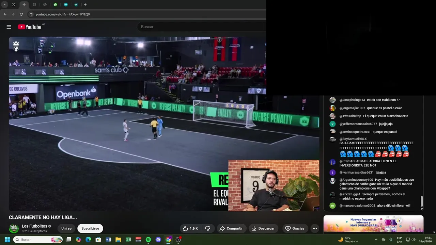Image resolution: width=436 pixels, height=245 pixels.
Task: Go to the YouTube home logo
Action: click(x=30, y=27)
